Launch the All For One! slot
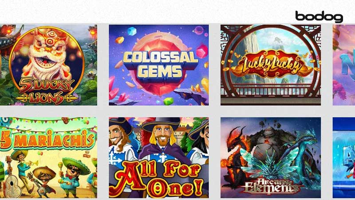355x200 pixels. 159,158
